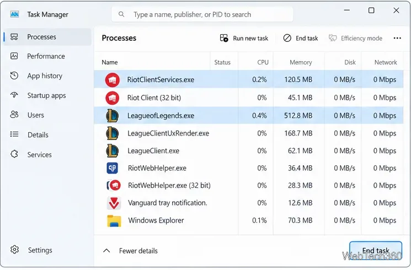Collapse view with Fewer details chevron

coord(106,251)
